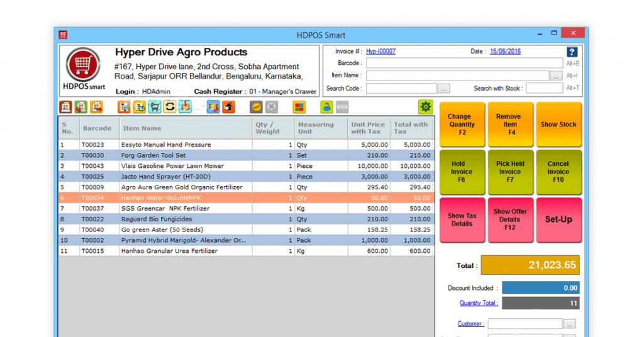Click the HDPOS smart shopping cart logo

[84, 64]
